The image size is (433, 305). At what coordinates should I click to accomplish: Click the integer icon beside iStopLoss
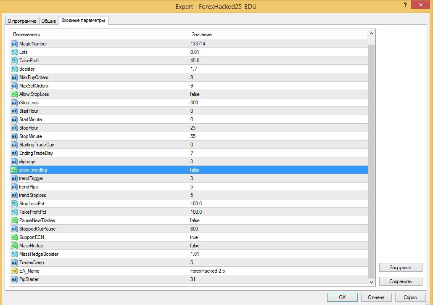14,103
